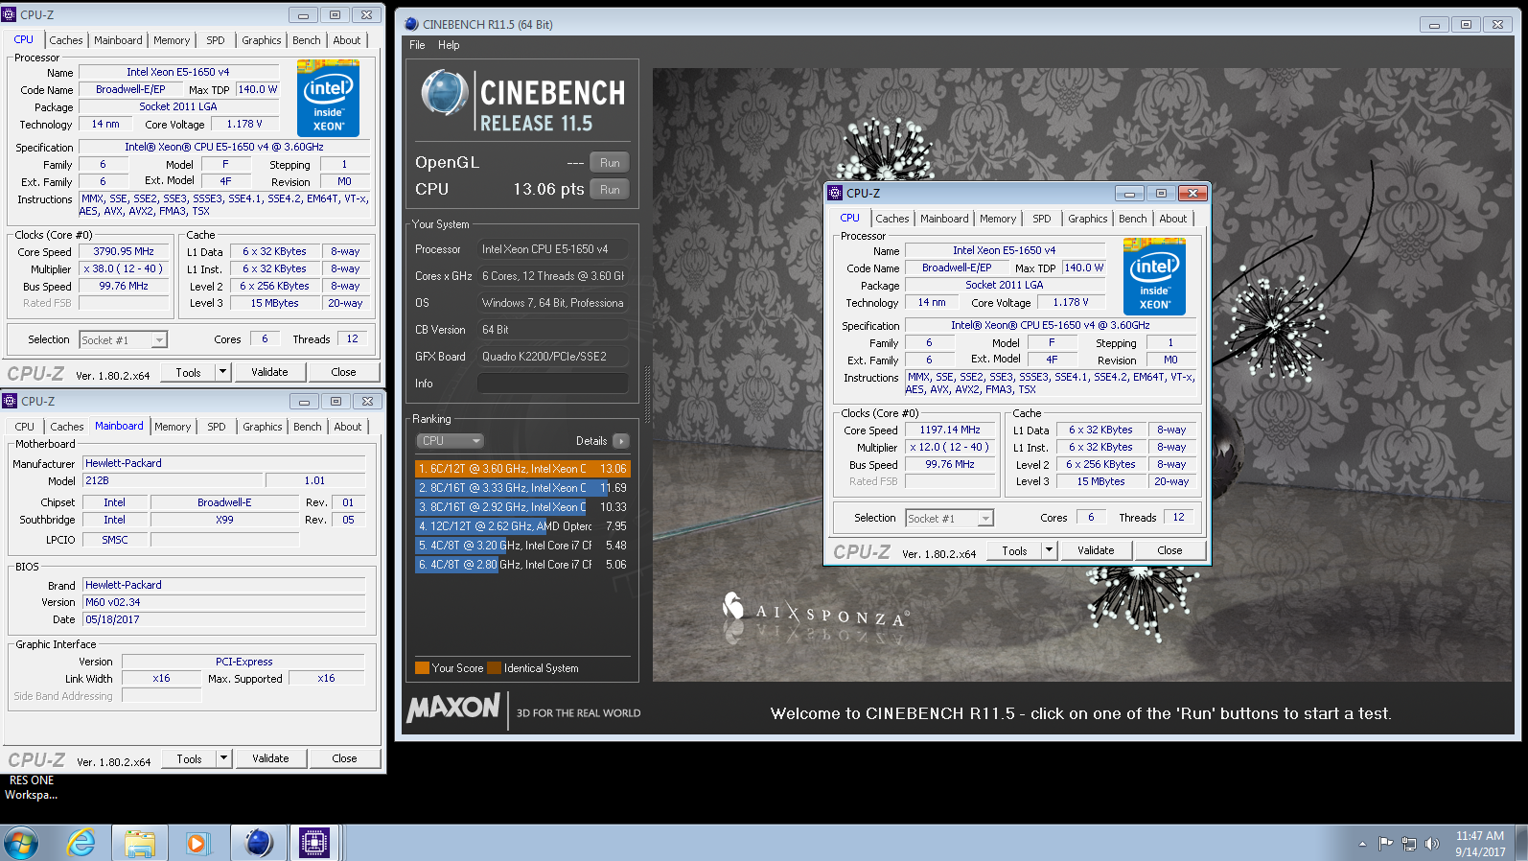The width and height of the screenshot is (1528, 861).
Task: Open volume speaker tray icon
Action: tap(1431, 844)
